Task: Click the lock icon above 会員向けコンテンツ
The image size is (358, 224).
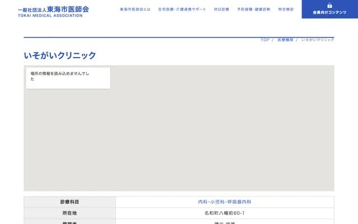Action: coord(329,5)
